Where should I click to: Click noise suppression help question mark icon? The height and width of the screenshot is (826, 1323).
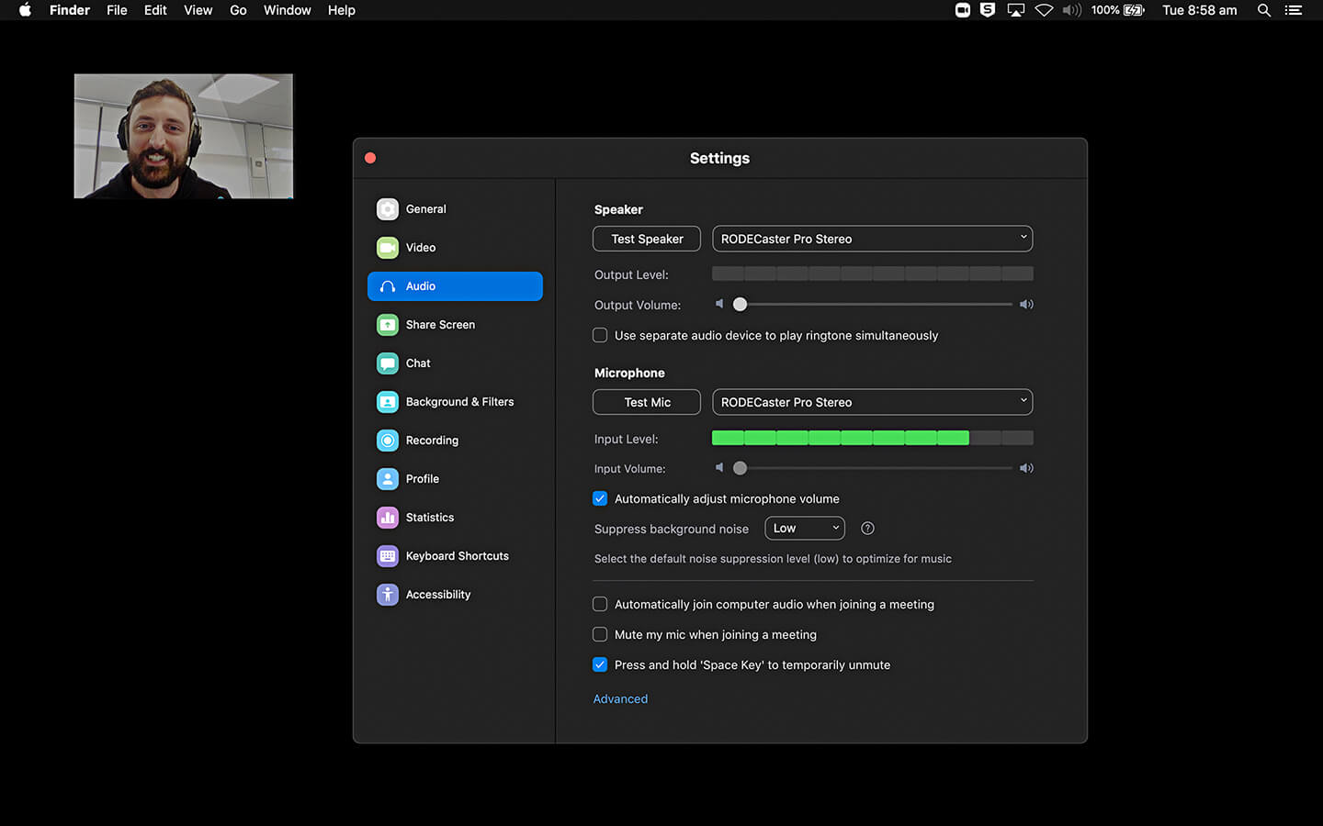867,529
